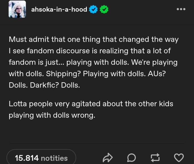The height and width of the screenshot is (164, 194).
Task: Click the blue verified checkmark badge
Action: coord(93,9)
